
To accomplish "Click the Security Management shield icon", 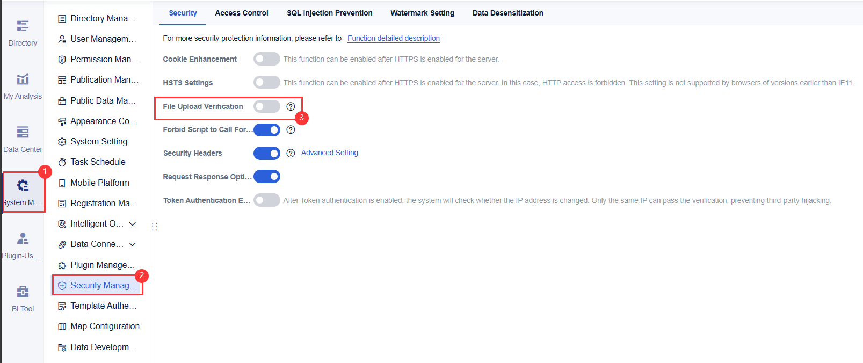I will [62, 285].
